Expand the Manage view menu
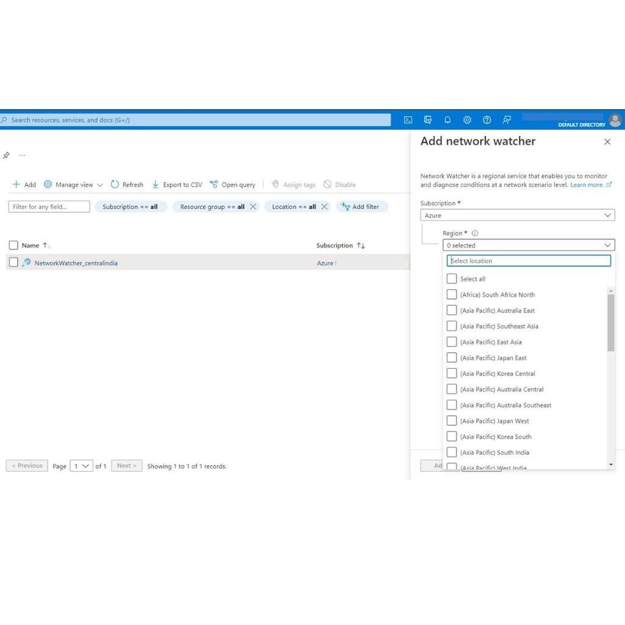The width and height of the screenshot is (625, 625). point(73,184)
